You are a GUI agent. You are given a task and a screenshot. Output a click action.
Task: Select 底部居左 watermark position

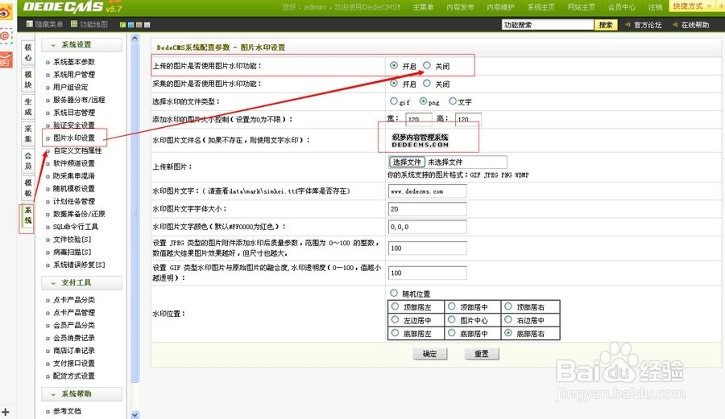pyautogui.click(x=395, y=333)
